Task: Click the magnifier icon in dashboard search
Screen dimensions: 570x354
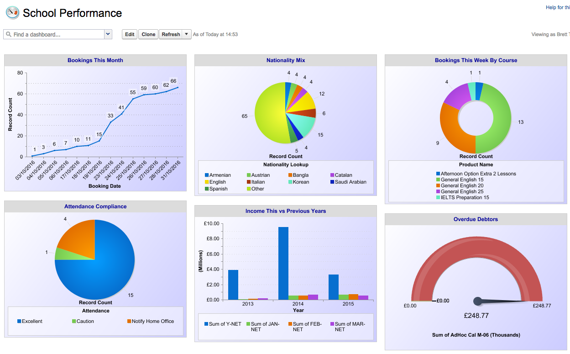Action: click(x=8, y=34)
